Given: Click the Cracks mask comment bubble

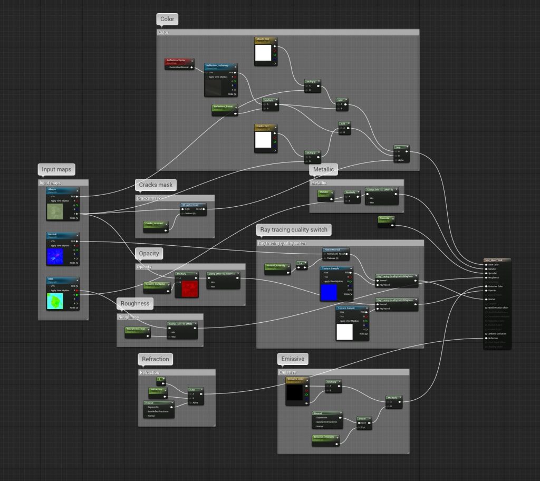Looking at the screenshot, I should [156, 185].
